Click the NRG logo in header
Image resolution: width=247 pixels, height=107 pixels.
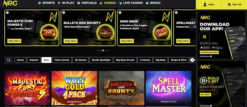pyautogui.click(x=10, y=3)
